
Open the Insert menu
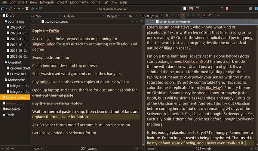[22, 2]
